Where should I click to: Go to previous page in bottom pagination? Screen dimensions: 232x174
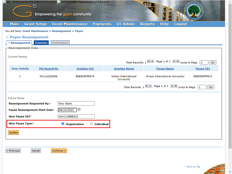click(150, 86)
